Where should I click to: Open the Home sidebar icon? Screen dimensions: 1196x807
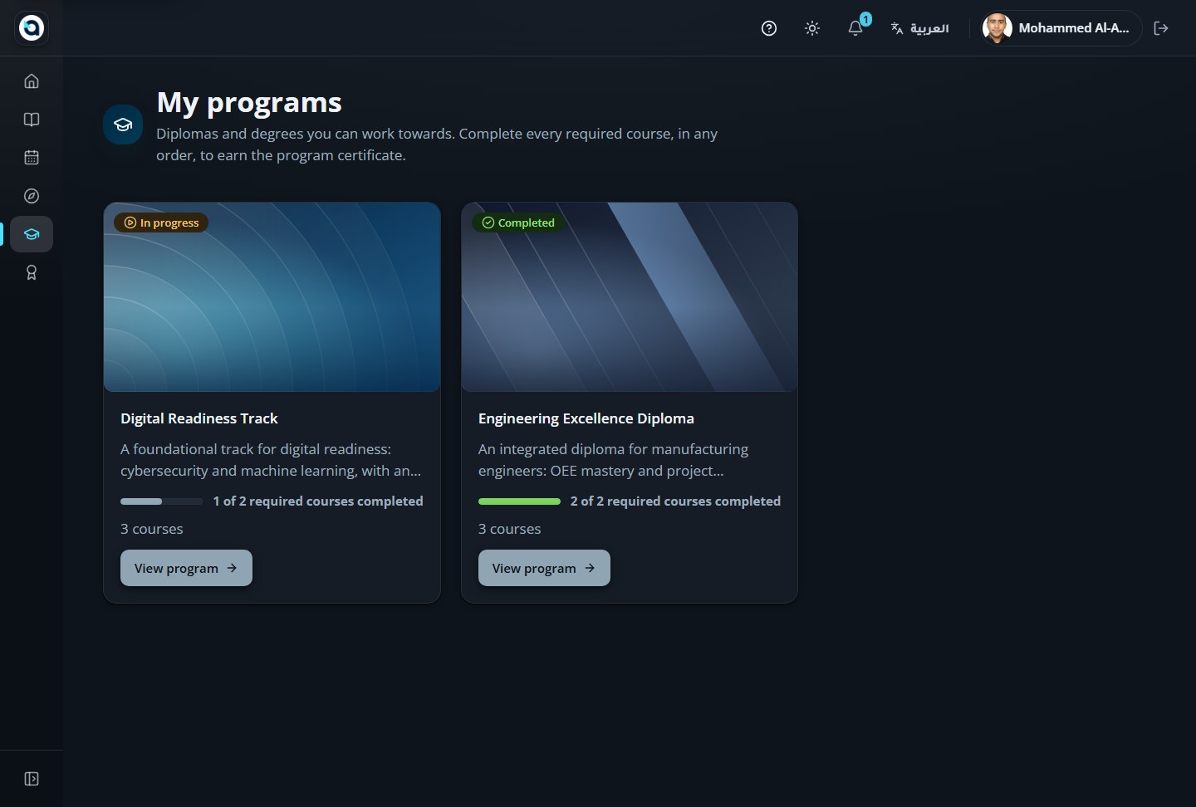pos(32,81)
